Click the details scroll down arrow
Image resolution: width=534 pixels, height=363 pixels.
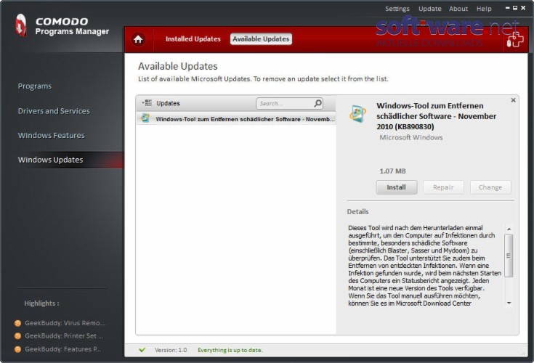click(x=509, y=303)
